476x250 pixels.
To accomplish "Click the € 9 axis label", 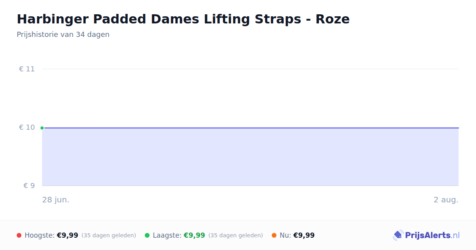I will pyautogui.click(x=29, y=186).
